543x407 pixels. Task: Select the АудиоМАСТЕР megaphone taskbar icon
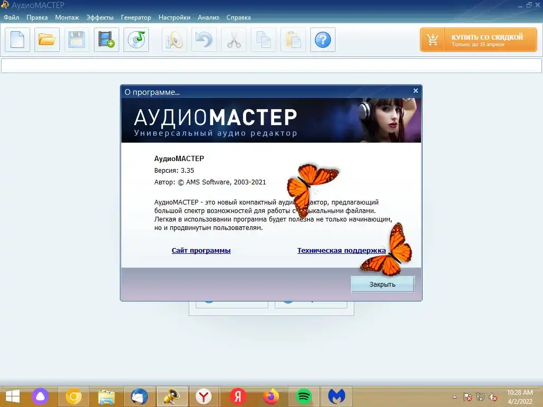[172, 396]
